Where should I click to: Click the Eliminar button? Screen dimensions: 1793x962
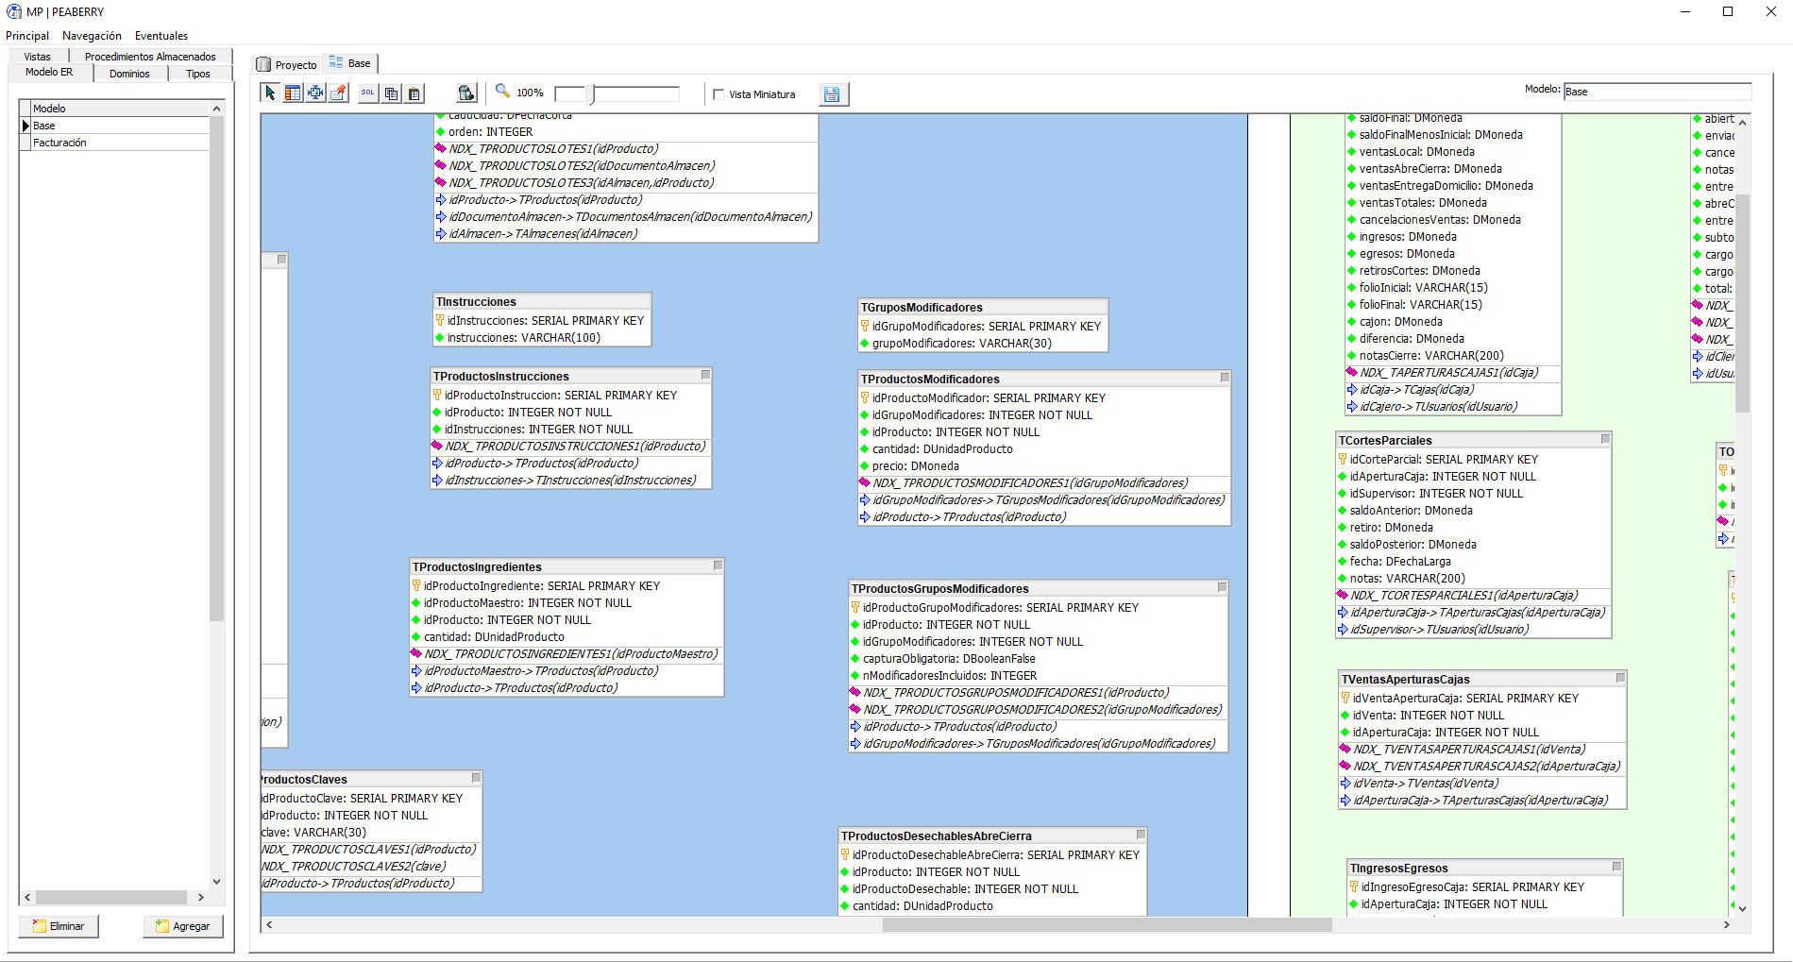(59, 926)
